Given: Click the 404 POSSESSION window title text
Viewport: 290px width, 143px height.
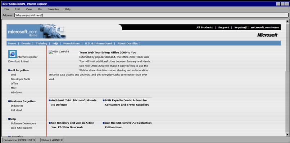Looking at the screenshot, I should (x=24, y=4).
